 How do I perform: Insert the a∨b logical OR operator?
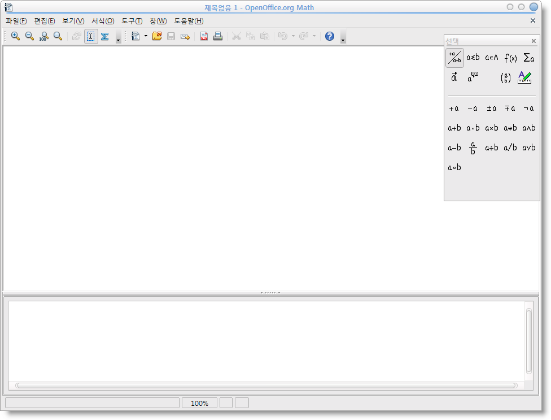pos(529,148)
